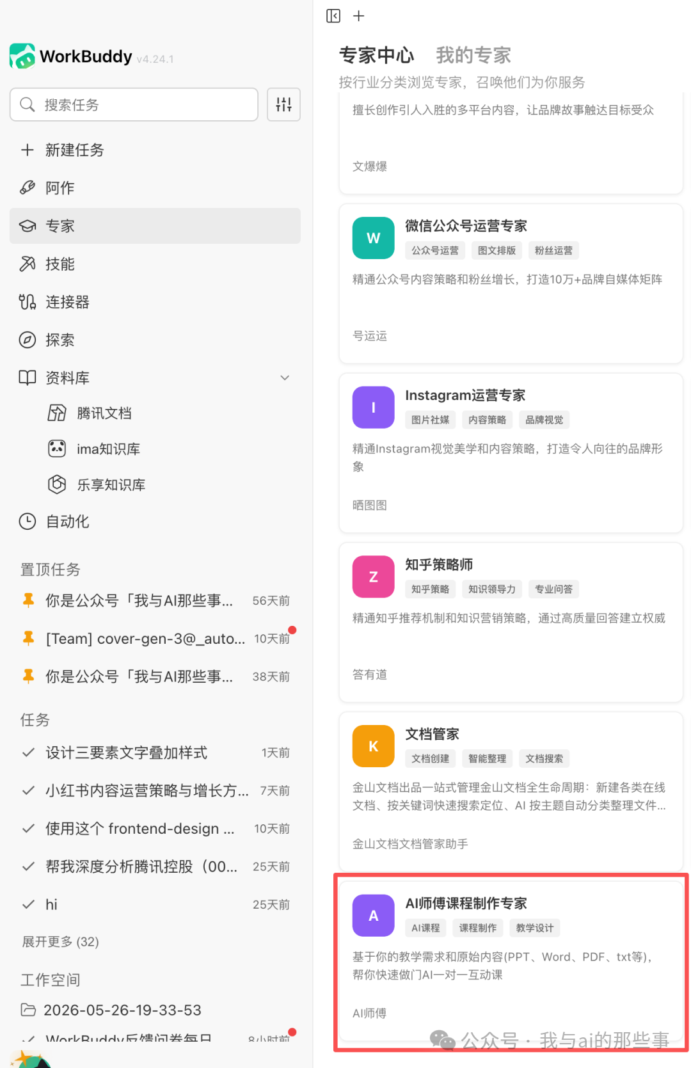Image resolution: width=691 pixels, height=1068 pixels.
Task: Click the 图文排版 tag
Action: click(497, 250)
